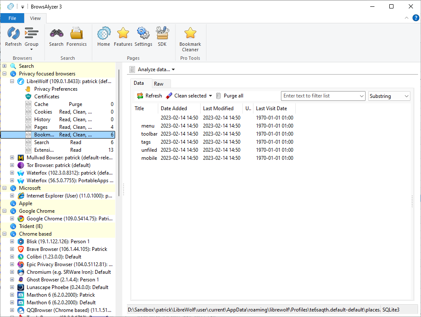Go to the Home page icon
421x317 pixels.
coord(104,33)
